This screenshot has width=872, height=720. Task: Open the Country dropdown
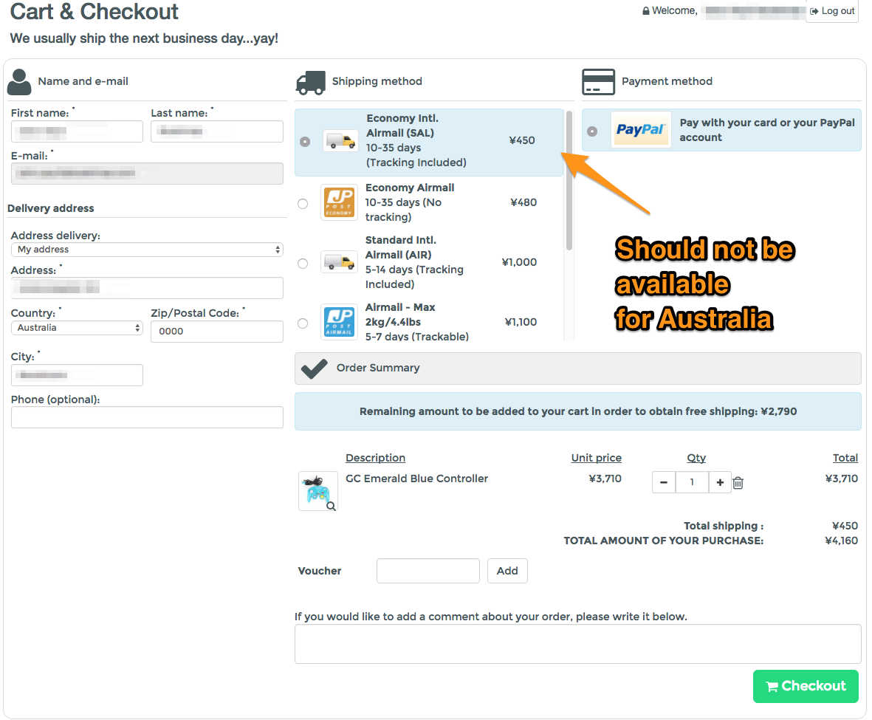point(77,328)
